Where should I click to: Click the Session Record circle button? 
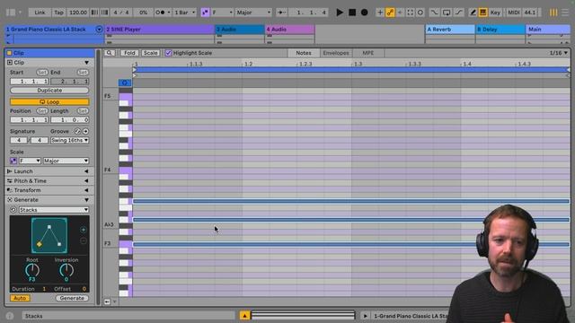[x=420, y=13]
